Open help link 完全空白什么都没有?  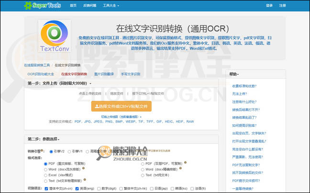(x=247, y=149)
